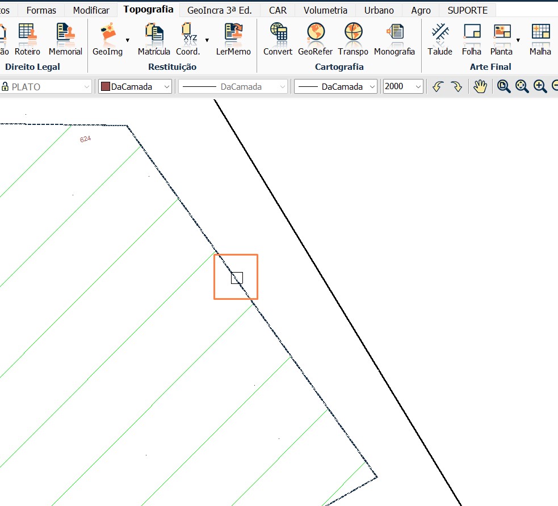This screenshot has width=558, height=506.
Task: Open the Urbano menu
Action: pyautogui.click(x=379, y=10)
